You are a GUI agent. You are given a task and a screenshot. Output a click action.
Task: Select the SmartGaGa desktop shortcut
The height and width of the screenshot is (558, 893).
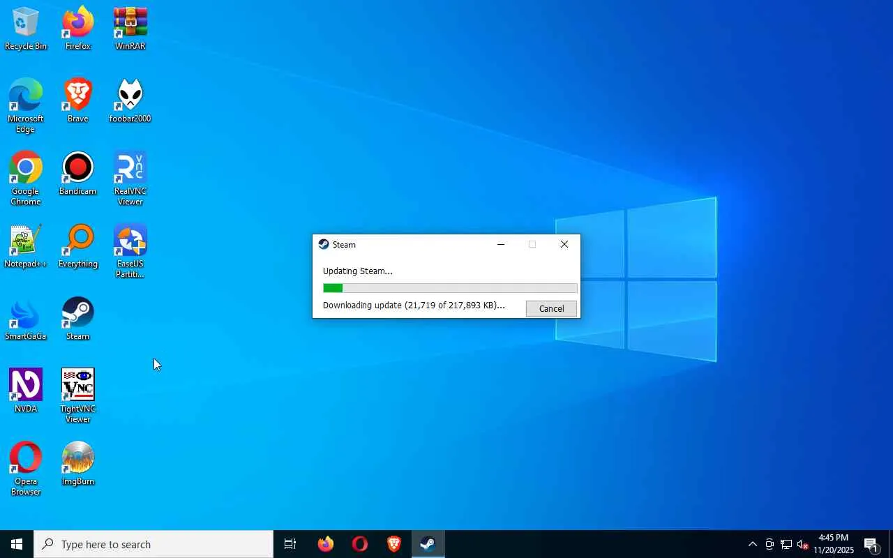click(26, 319)
